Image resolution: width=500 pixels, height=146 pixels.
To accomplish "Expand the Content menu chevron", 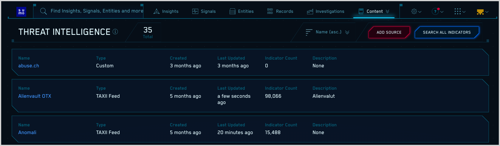I will (388, 11).
